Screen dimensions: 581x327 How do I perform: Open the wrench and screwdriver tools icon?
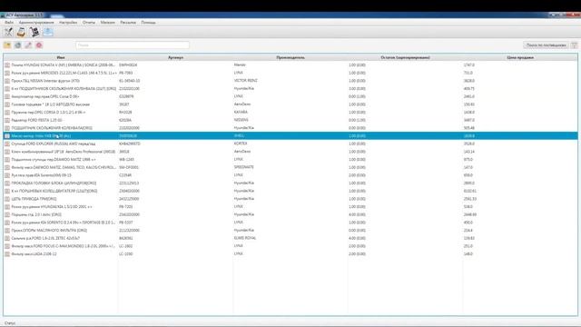[8, 32]
